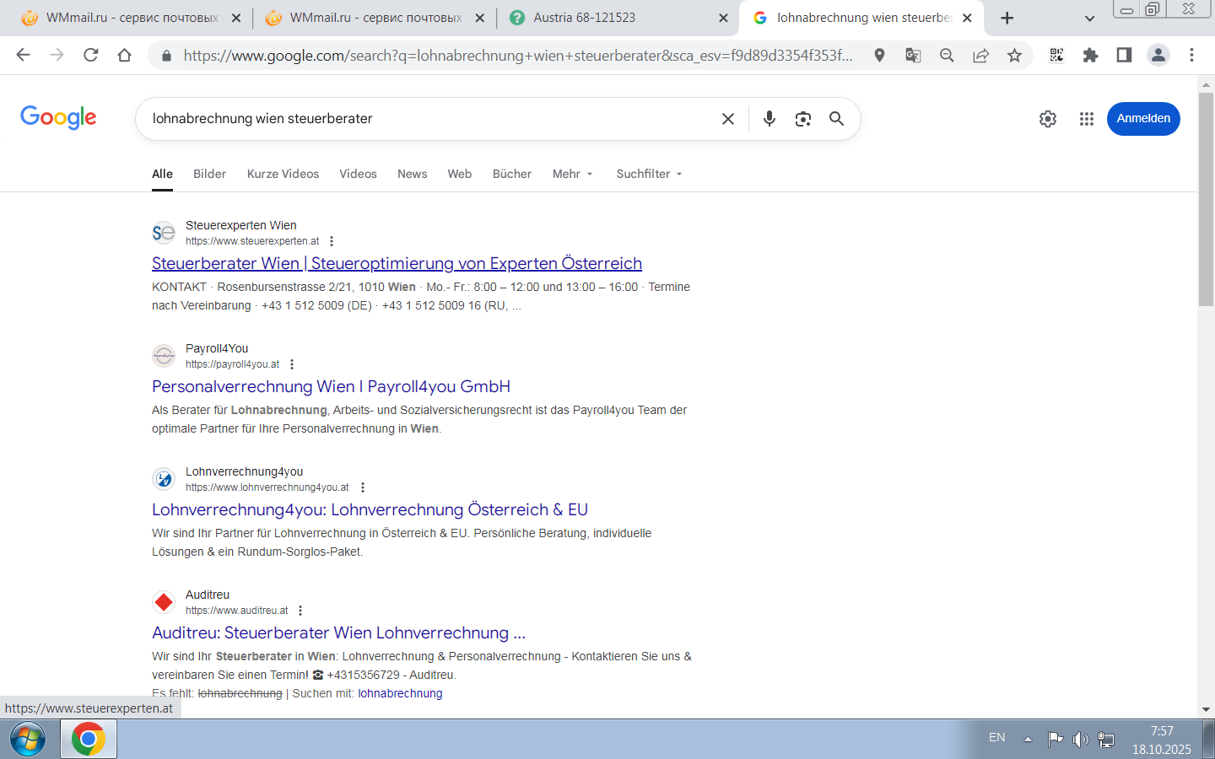Click the location pin icon in address bar

pyautogui.click(x=879, y=55)
